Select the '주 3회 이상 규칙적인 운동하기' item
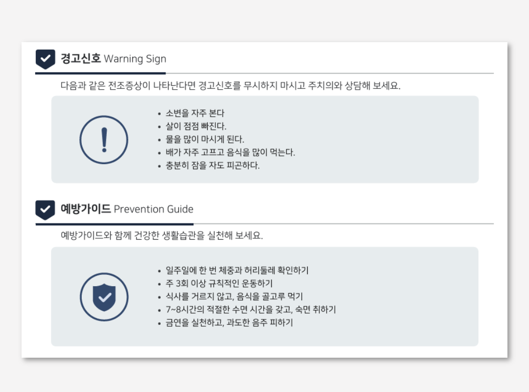The height and width of the screenshot is (392, 529). coord(219,284)
